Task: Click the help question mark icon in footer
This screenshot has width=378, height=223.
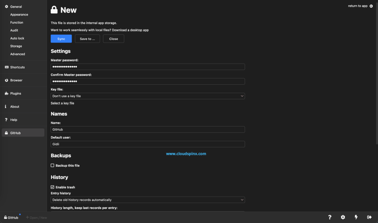Action: coord(330,217)
